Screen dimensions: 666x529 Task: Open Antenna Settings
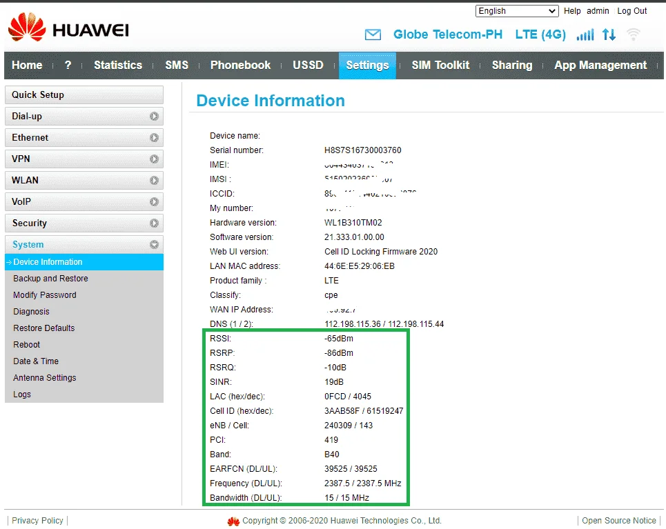[x=45, y=378]
